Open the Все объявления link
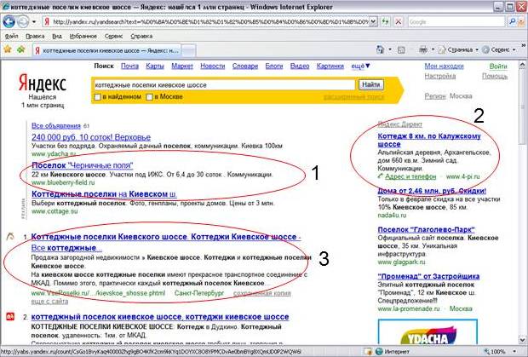 click(56, 126)
